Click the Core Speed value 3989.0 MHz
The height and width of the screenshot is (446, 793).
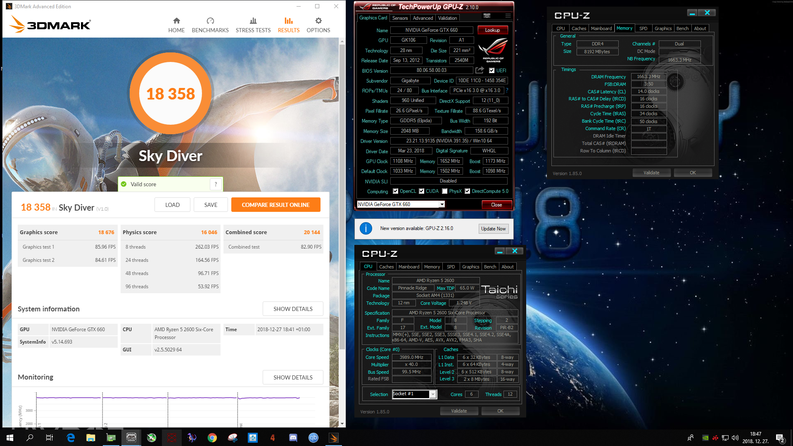coord(411,357)
